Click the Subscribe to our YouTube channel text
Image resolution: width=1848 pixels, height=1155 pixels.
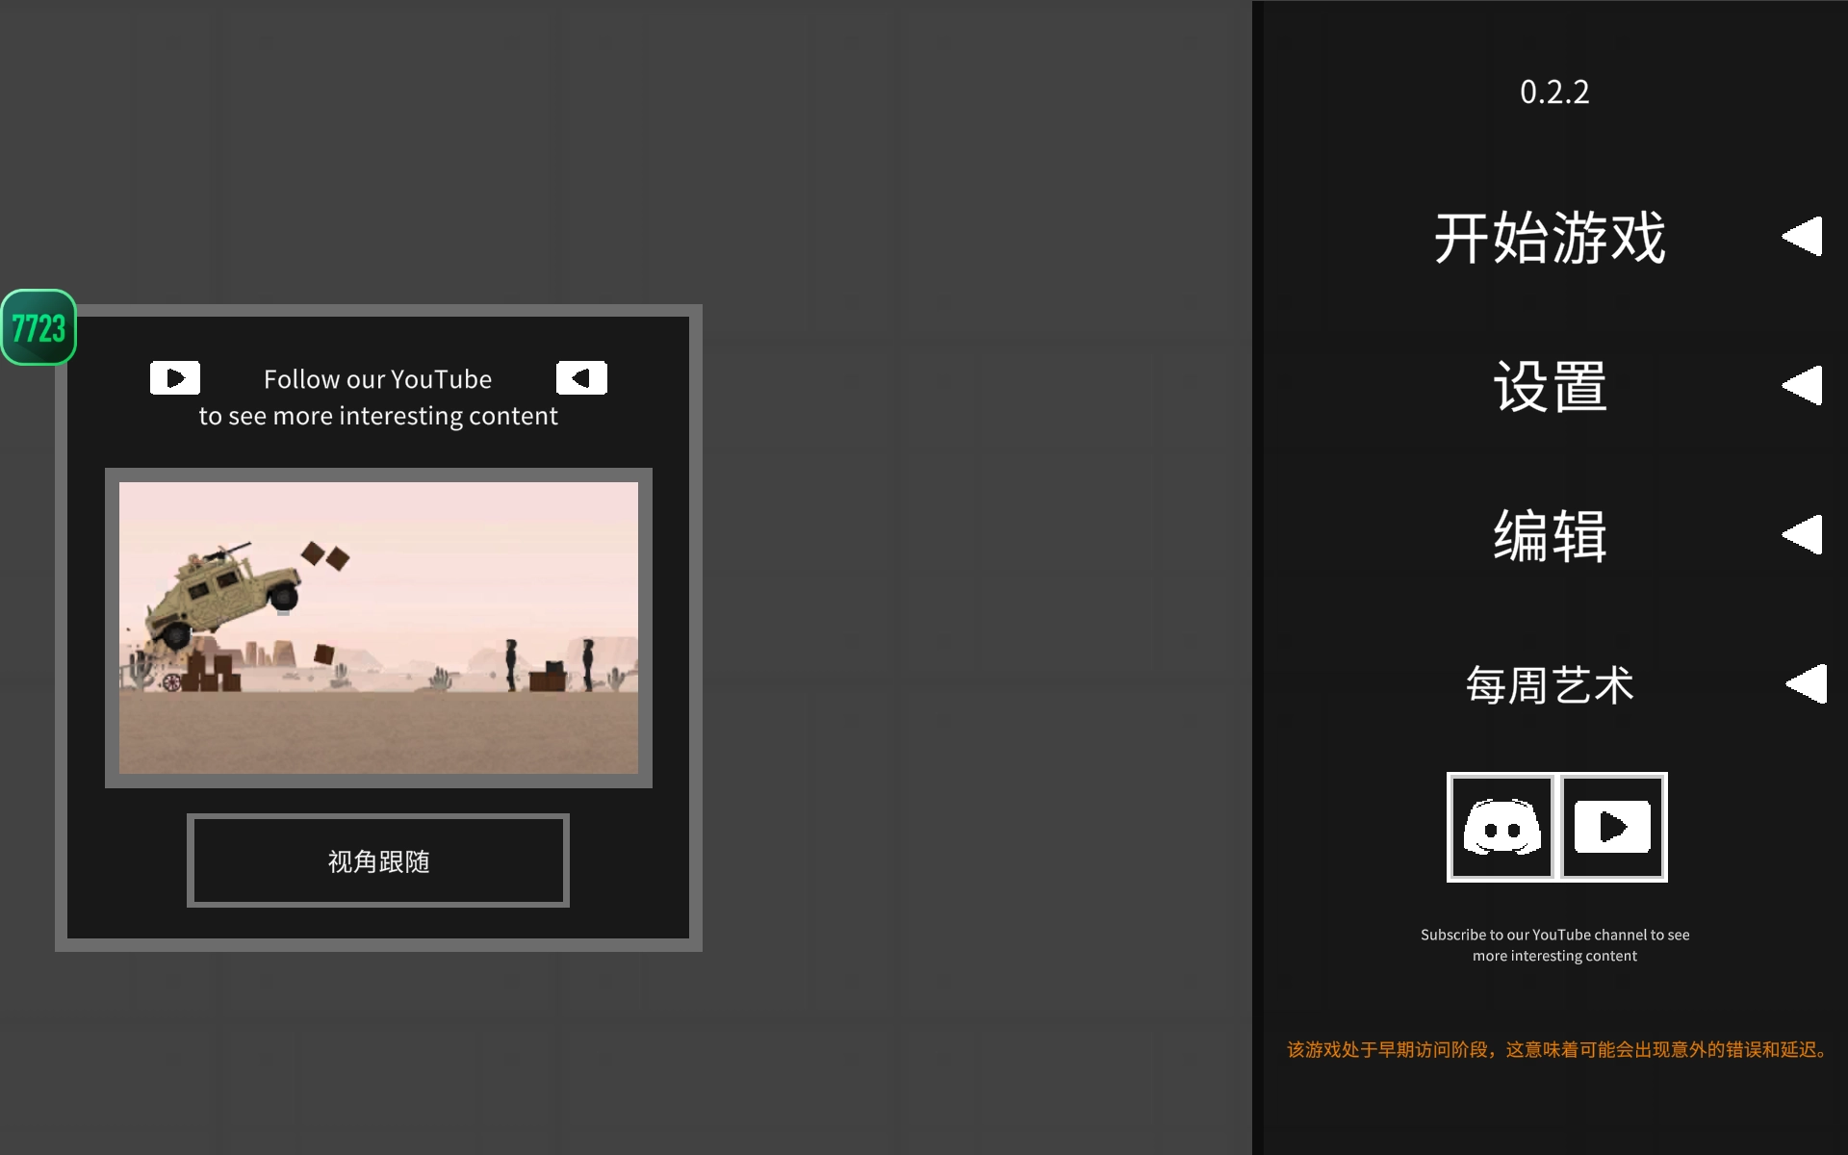tap(1554, 944)
